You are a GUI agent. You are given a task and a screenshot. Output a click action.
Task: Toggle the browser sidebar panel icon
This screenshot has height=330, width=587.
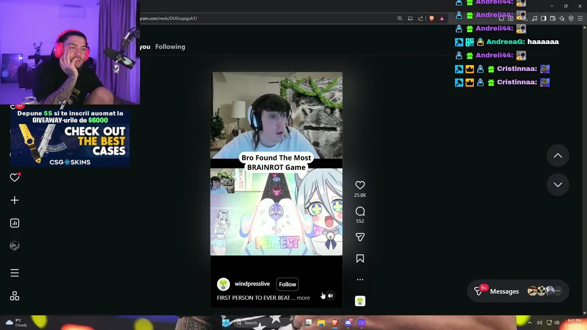[543, 18]
